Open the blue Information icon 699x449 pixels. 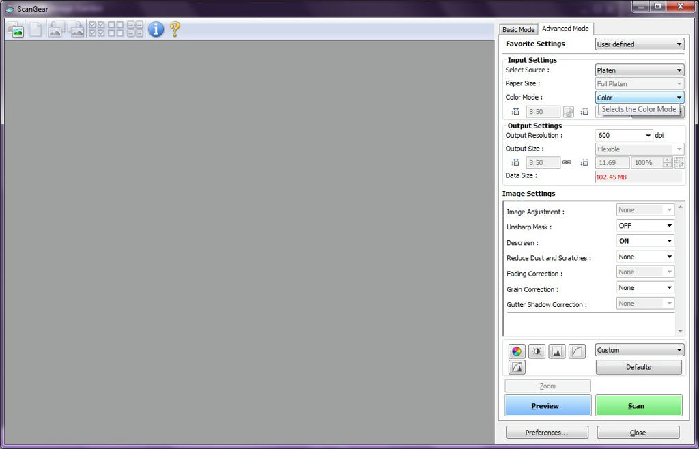(156, 29)
